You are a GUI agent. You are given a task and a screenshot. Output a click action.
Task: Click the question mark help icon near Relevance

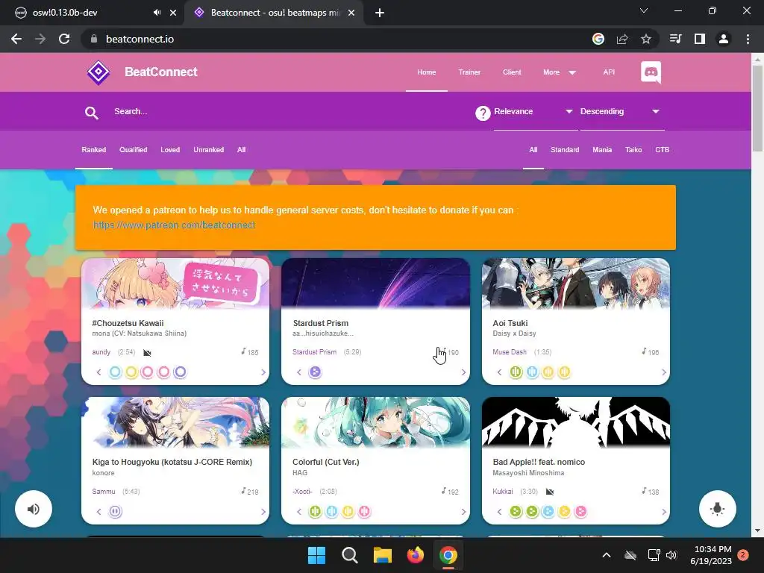(483, 113)
